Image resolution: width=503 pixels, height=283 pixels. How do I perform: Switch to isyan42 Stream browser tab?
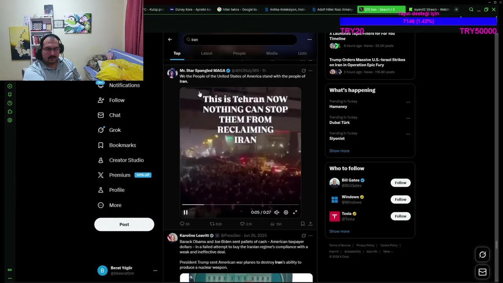(429, 9)
